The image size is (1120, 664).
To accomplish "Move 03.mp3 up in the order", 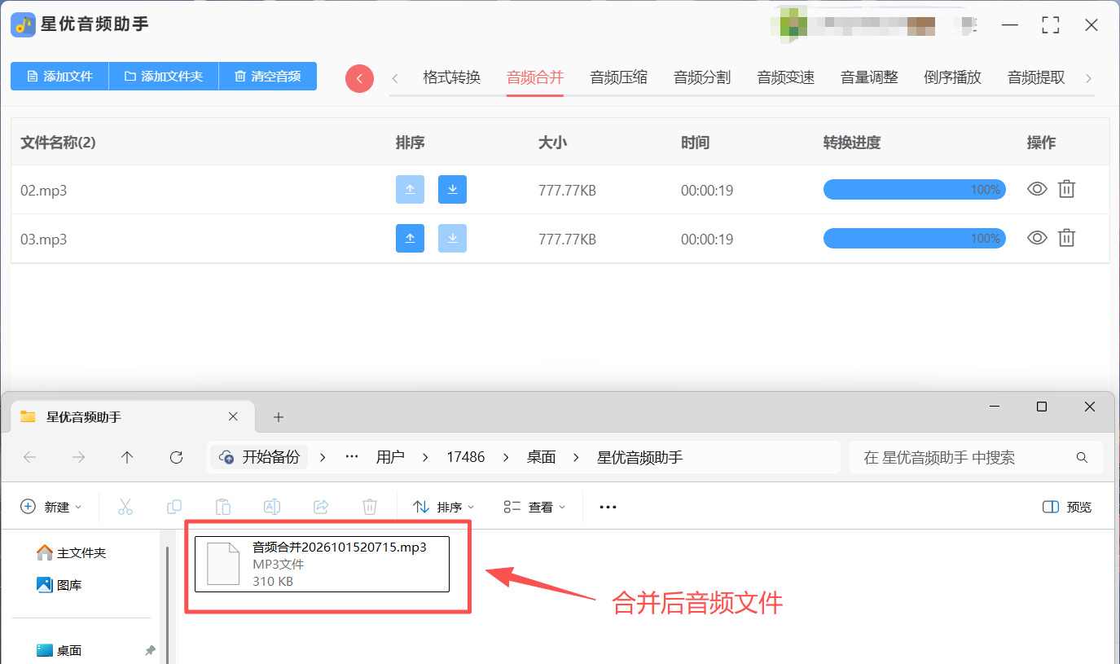I will 410,238.
